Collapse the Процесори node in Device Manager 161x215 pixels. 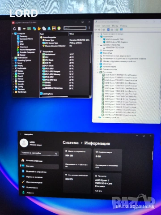pos(98,72)
